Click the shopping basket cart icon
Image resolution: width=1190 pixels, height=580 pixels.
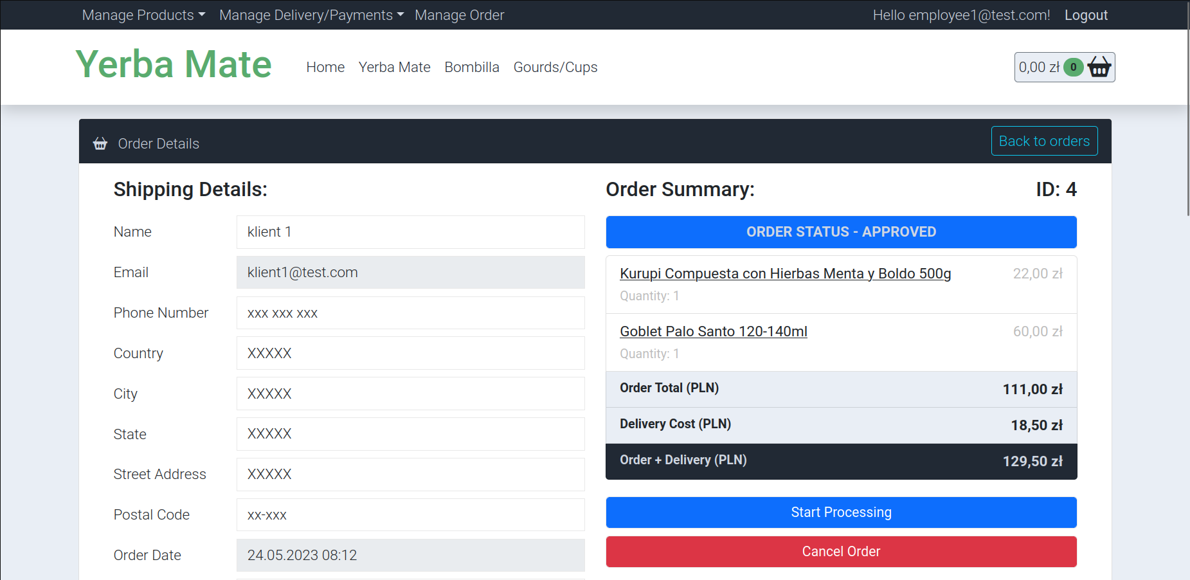1099,67
